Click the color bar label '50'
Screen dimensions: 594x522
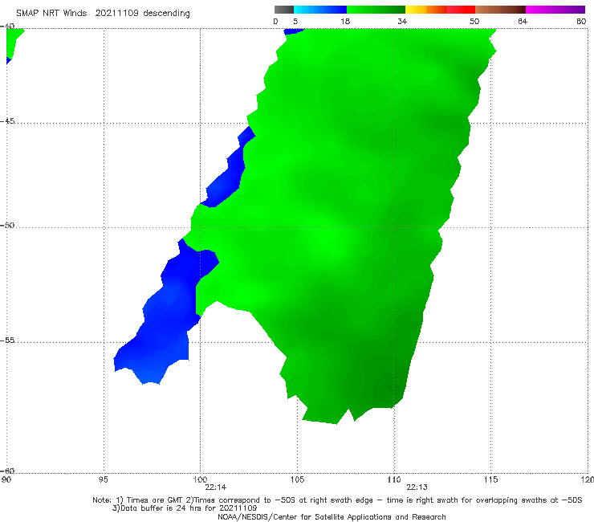click(474, 21)
